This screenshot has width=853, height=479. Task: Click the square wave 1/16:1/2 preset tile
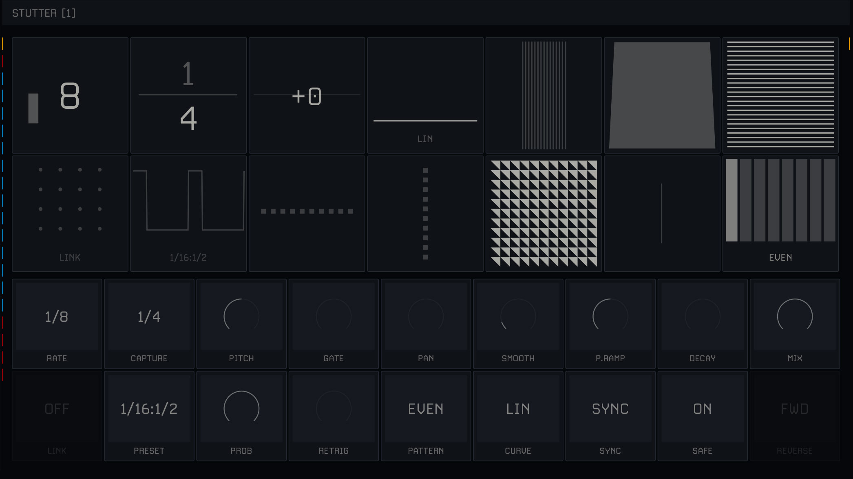click(x=188, y=213)
